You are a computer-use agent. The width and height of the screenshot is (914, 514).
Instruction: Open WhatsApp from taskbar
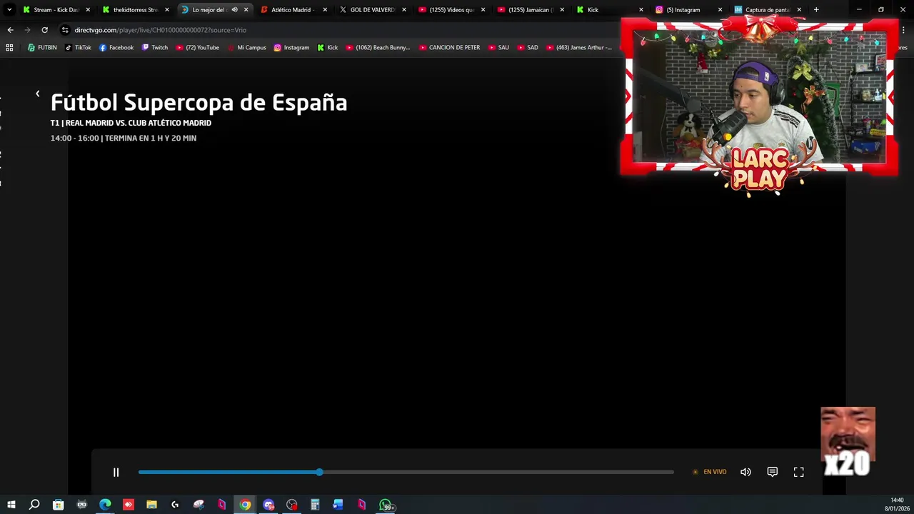[386, 505]
